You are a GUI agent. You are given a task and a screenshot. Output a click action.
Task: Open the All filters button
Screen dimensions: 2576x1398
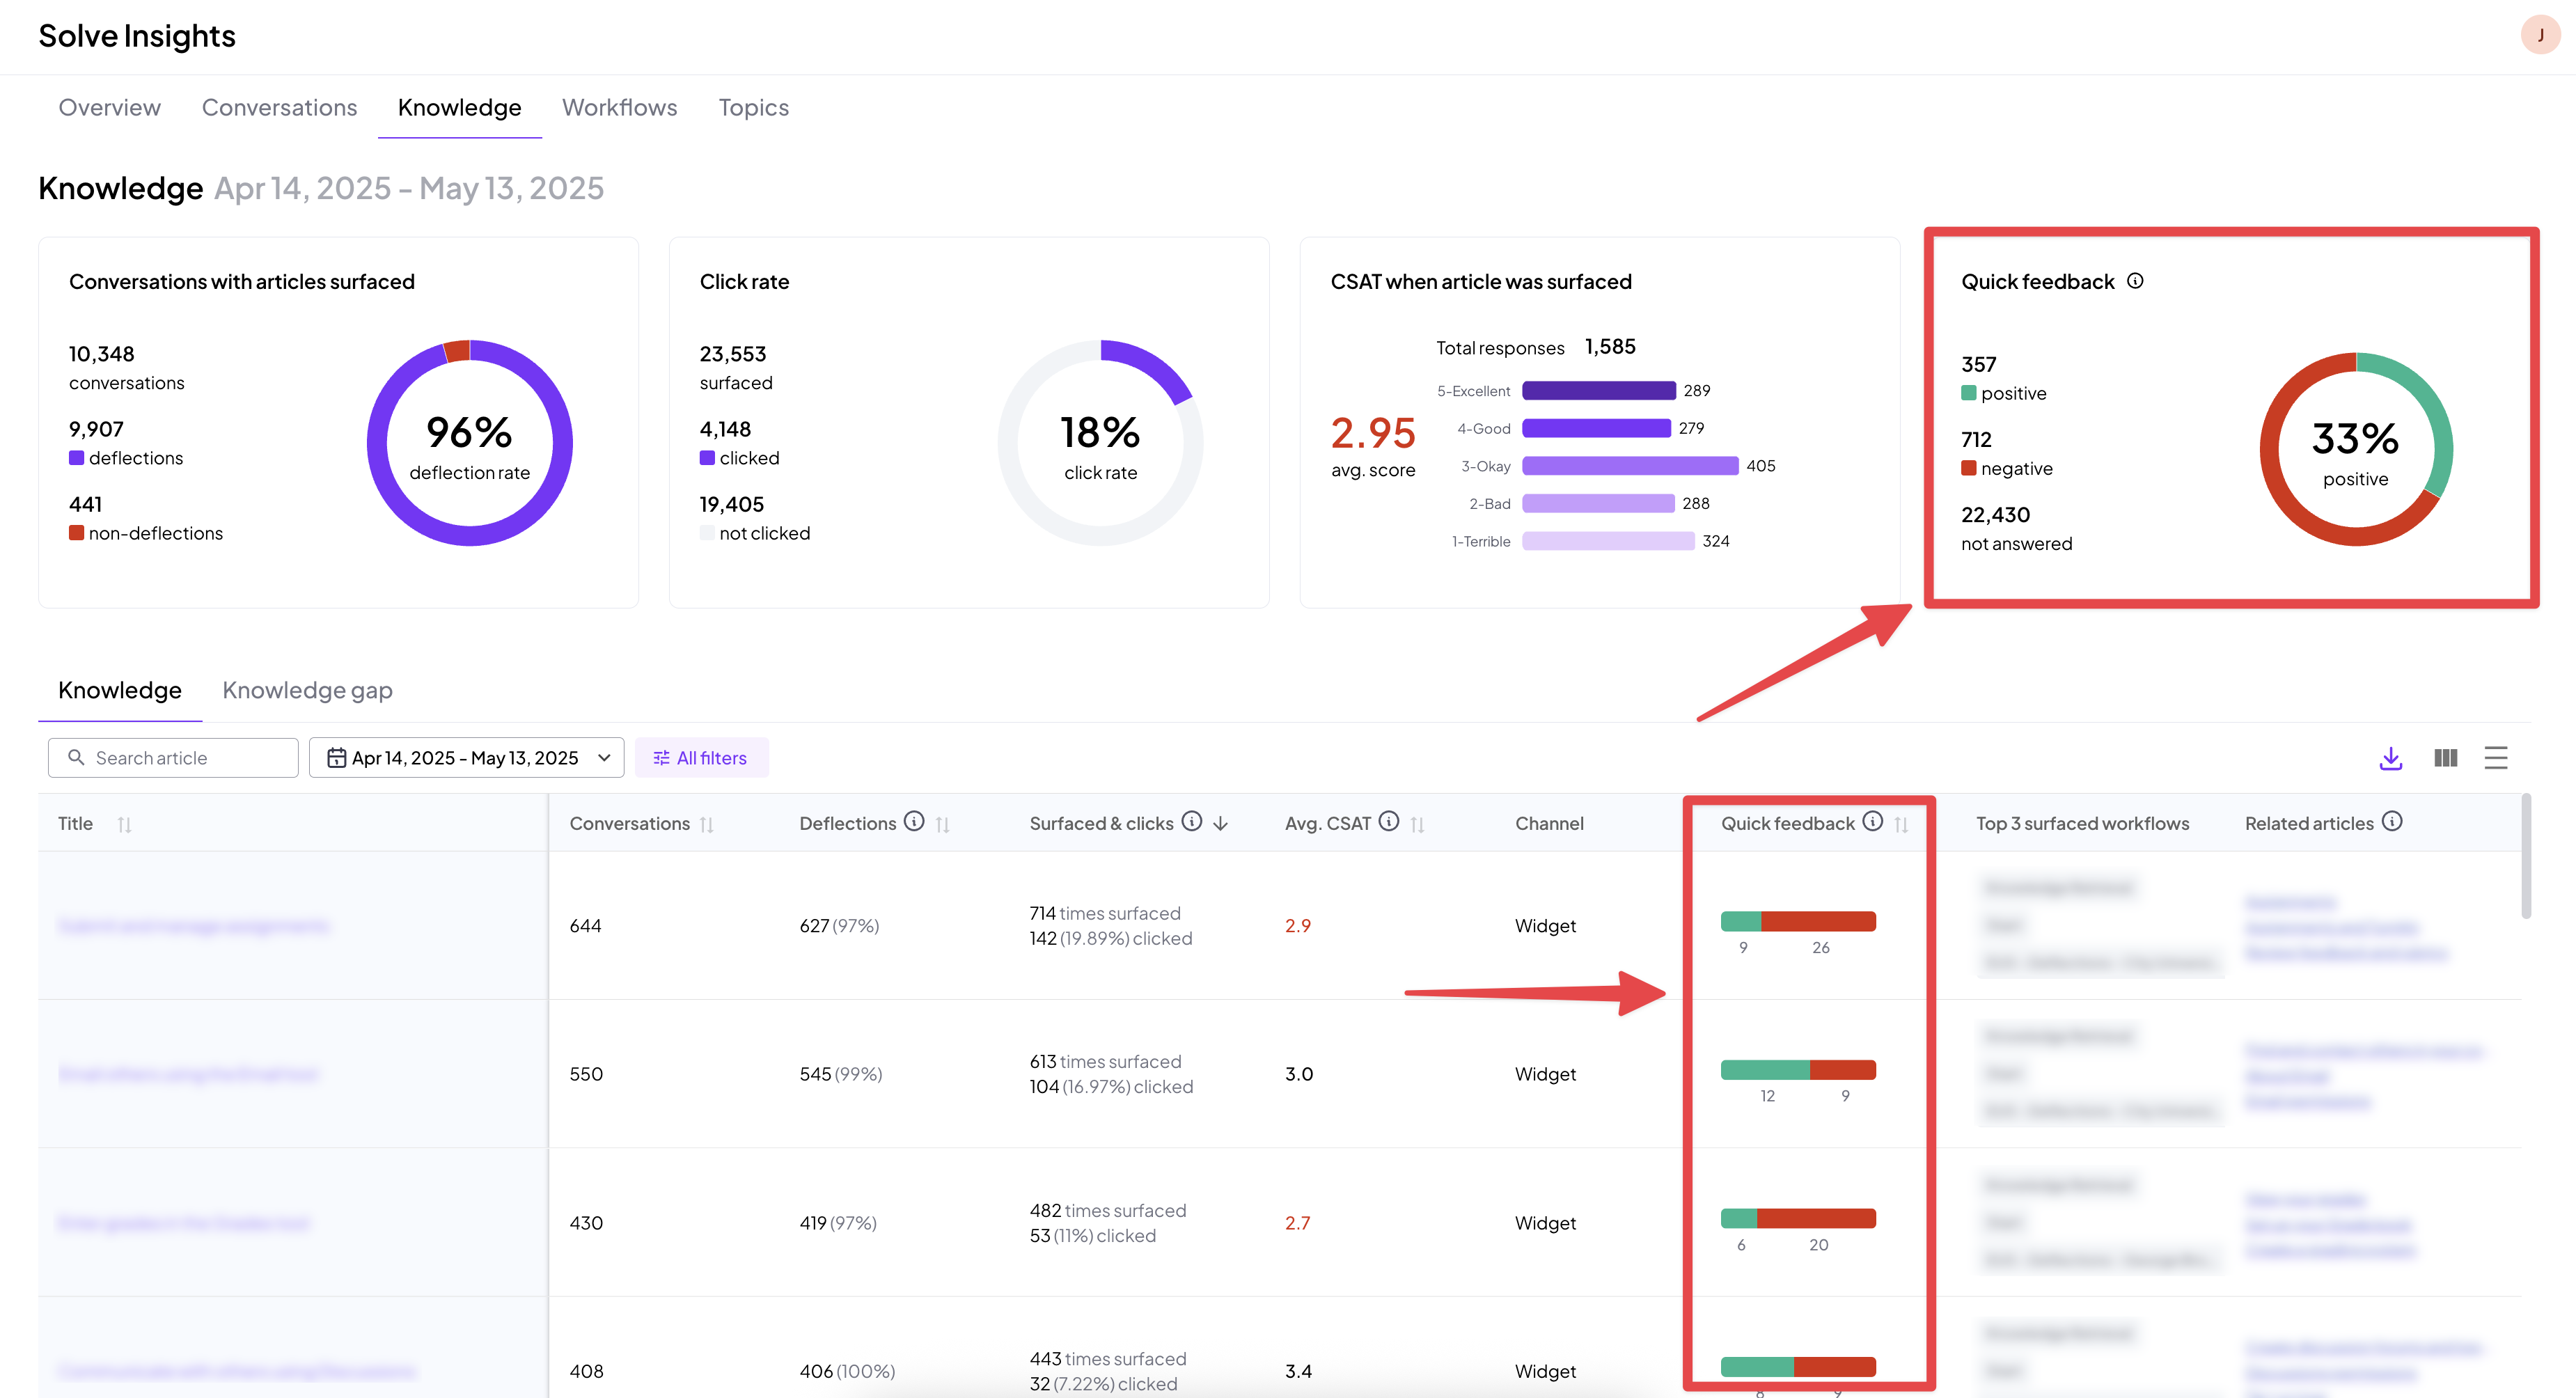701,758
